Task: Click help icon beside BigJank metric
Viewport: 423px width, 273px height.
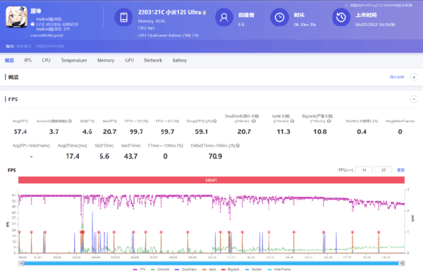Action: tap(329, 121)
